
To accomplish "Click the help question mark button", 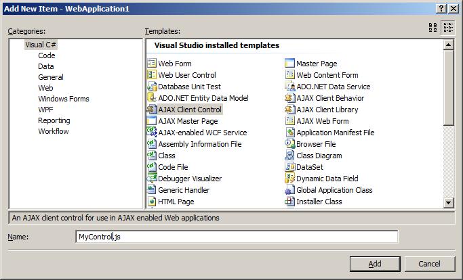I will point(441,9).
